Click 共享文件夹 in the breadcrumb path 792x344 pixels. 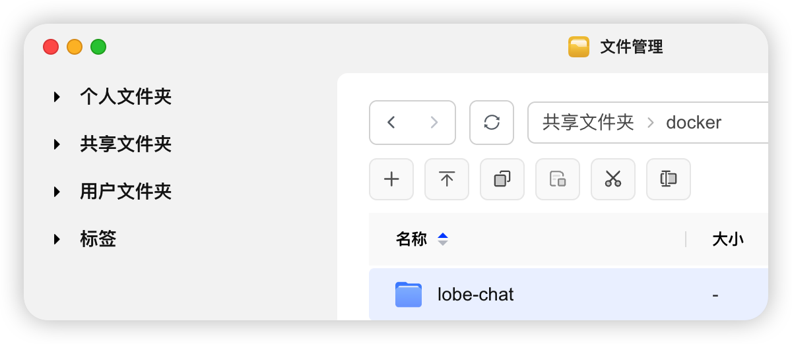click(x=588, y=123)
